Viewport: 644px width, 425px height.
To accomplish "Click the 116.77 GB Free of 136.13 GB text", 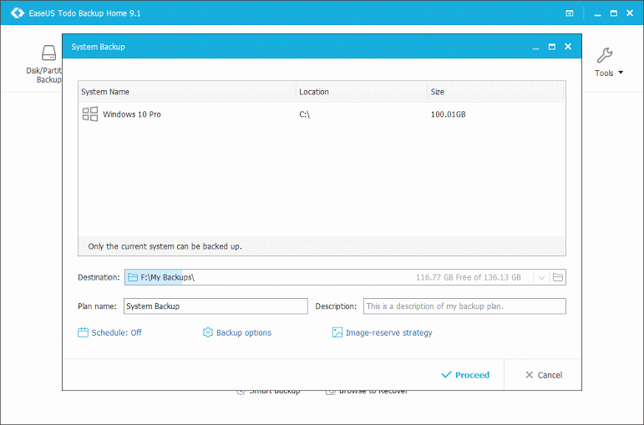I will tap(469, 277).
